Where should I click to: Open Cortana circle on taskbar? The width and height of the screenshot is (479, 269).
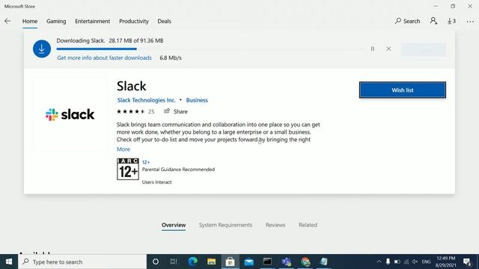click(156, 262)
